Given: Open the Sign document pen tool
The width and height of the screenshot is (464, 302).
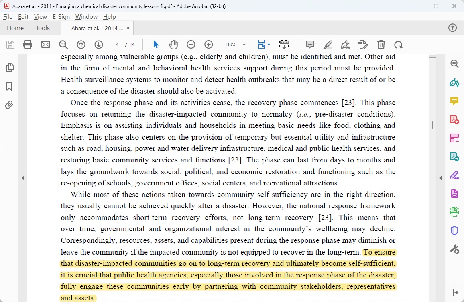Looking at the screenshot, I should (345, 45).
